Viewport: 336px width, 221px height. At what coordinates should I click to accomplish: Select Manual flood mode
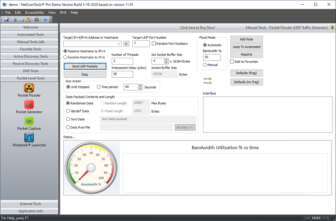(210, 65)
